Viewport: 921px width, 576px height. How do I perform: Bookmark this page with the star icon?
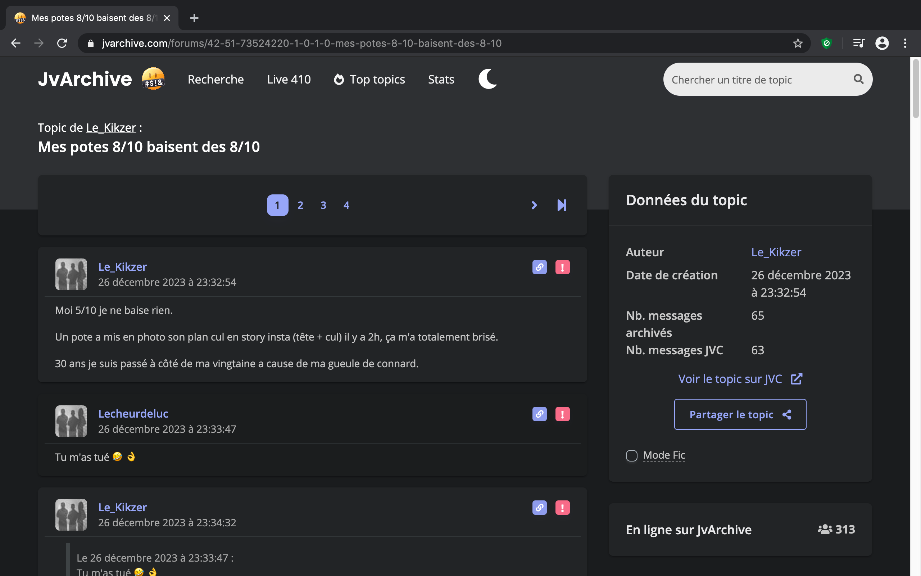click(798, 43)
